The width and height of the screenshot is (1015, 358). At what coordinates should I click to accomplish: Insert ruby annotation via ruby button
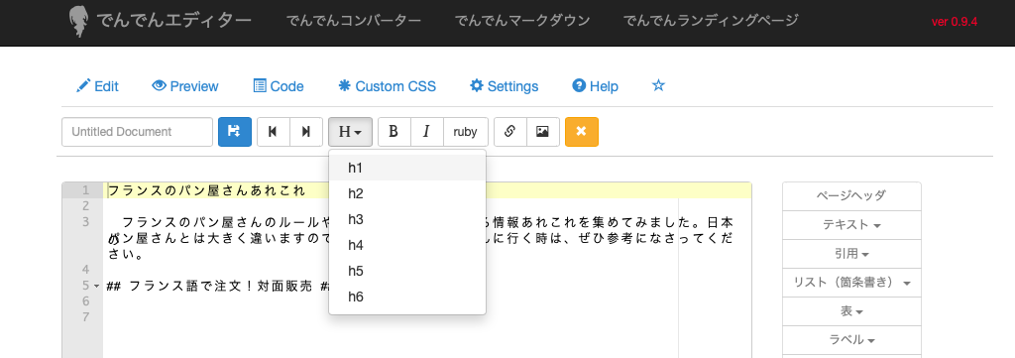pos(466,132)
